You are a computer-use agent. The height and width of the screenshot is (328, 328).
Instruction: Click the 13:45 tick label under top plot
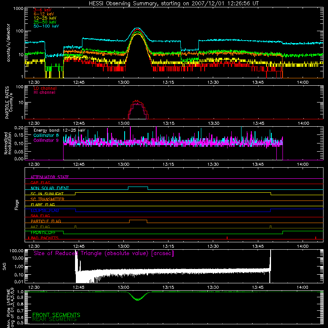tap(258, 82)
